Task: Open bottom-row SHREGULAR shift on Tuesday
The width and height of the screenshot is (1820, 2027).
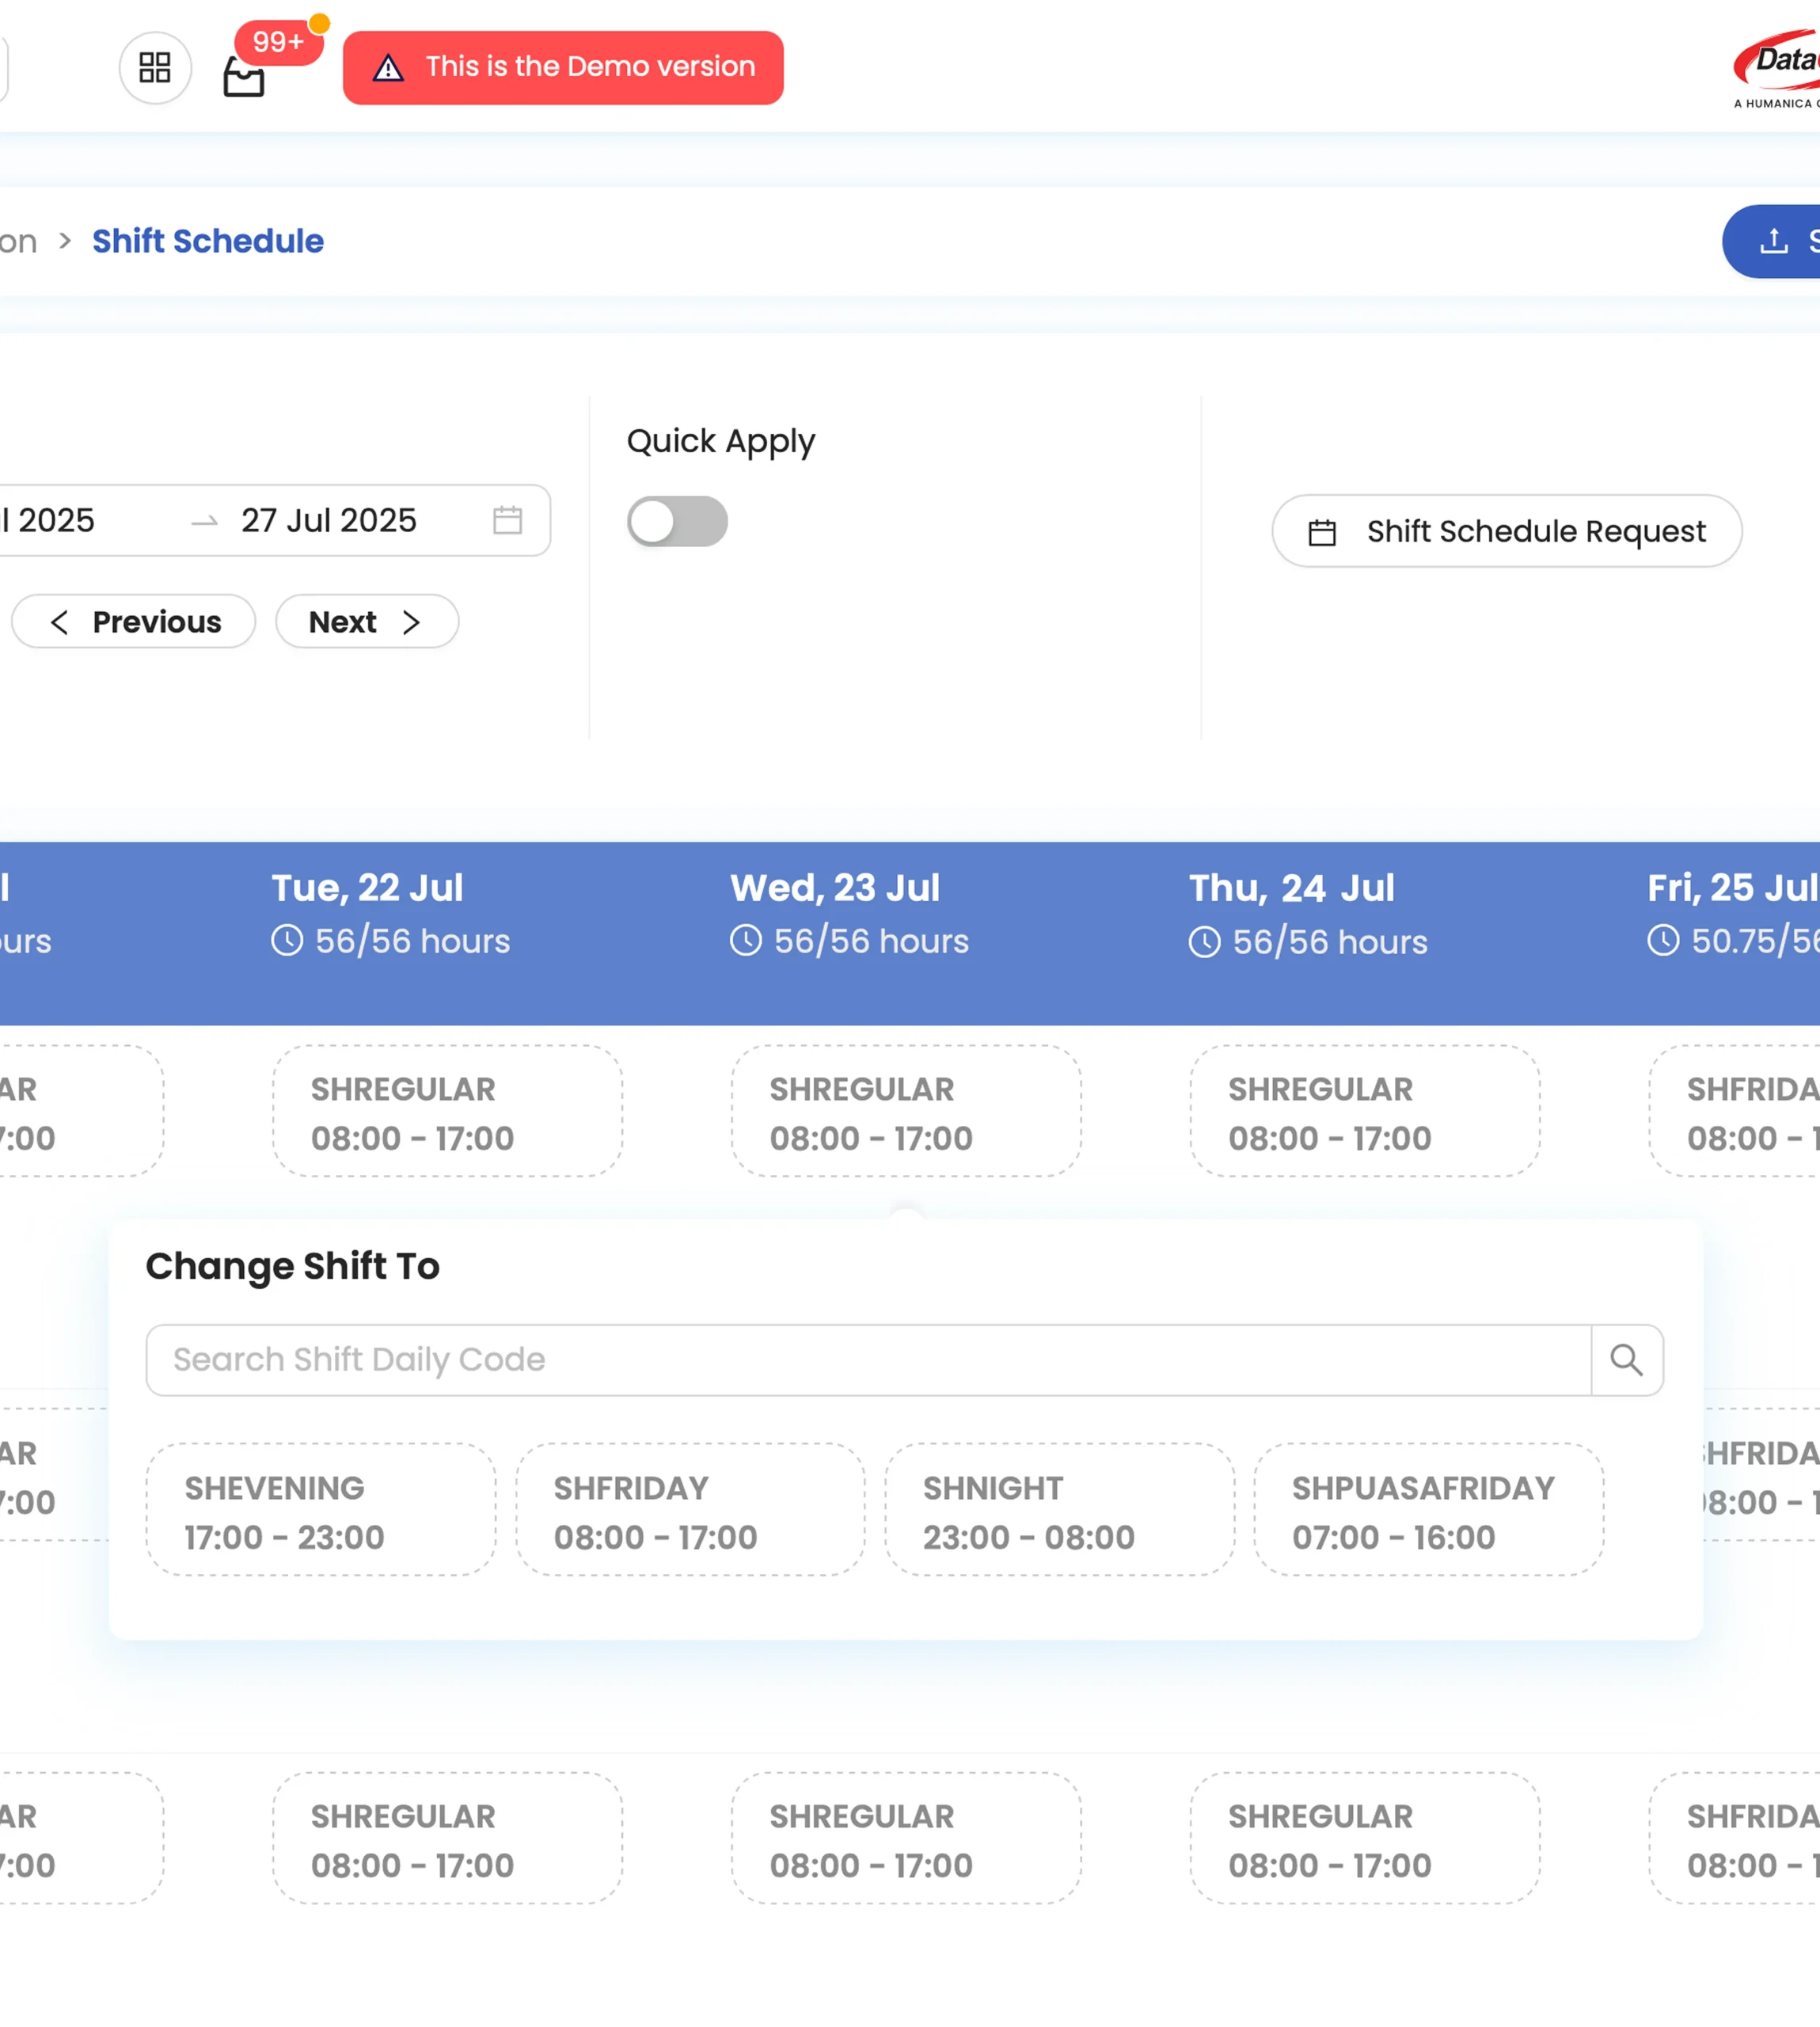Action: 448,1838
